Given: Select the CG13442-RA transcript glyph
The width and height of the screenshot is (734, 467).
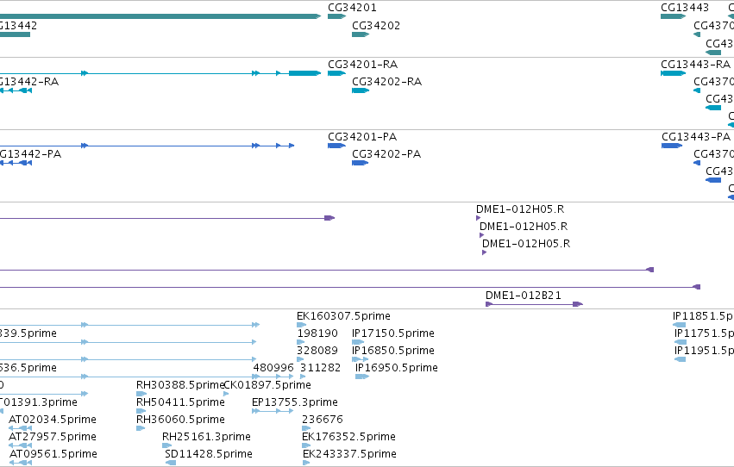Looking at the screenshot, I should [16, 90].
